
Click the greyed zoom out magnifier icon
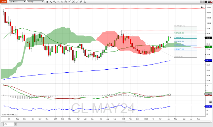58,2
